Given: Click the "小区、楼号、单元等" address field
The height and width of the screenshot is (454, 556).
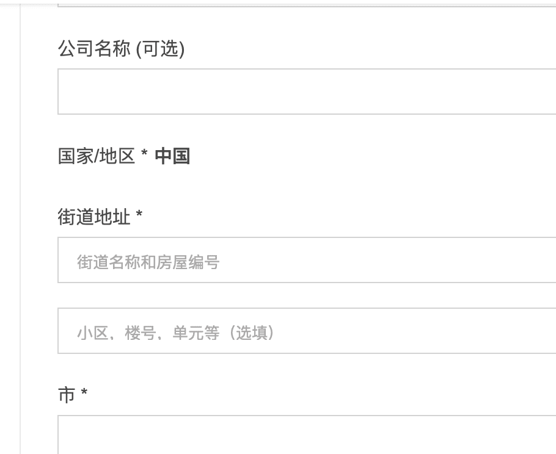Looking at the screenshot, I should [305, 331].
